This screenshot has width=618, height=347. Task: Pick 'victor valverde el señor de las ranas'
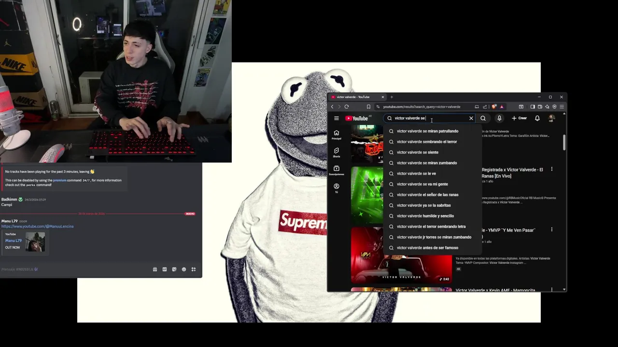click(433, 195)
